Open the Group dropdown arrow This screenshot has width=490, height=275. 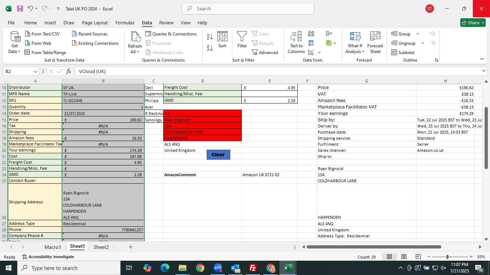(x=418, y=34)
